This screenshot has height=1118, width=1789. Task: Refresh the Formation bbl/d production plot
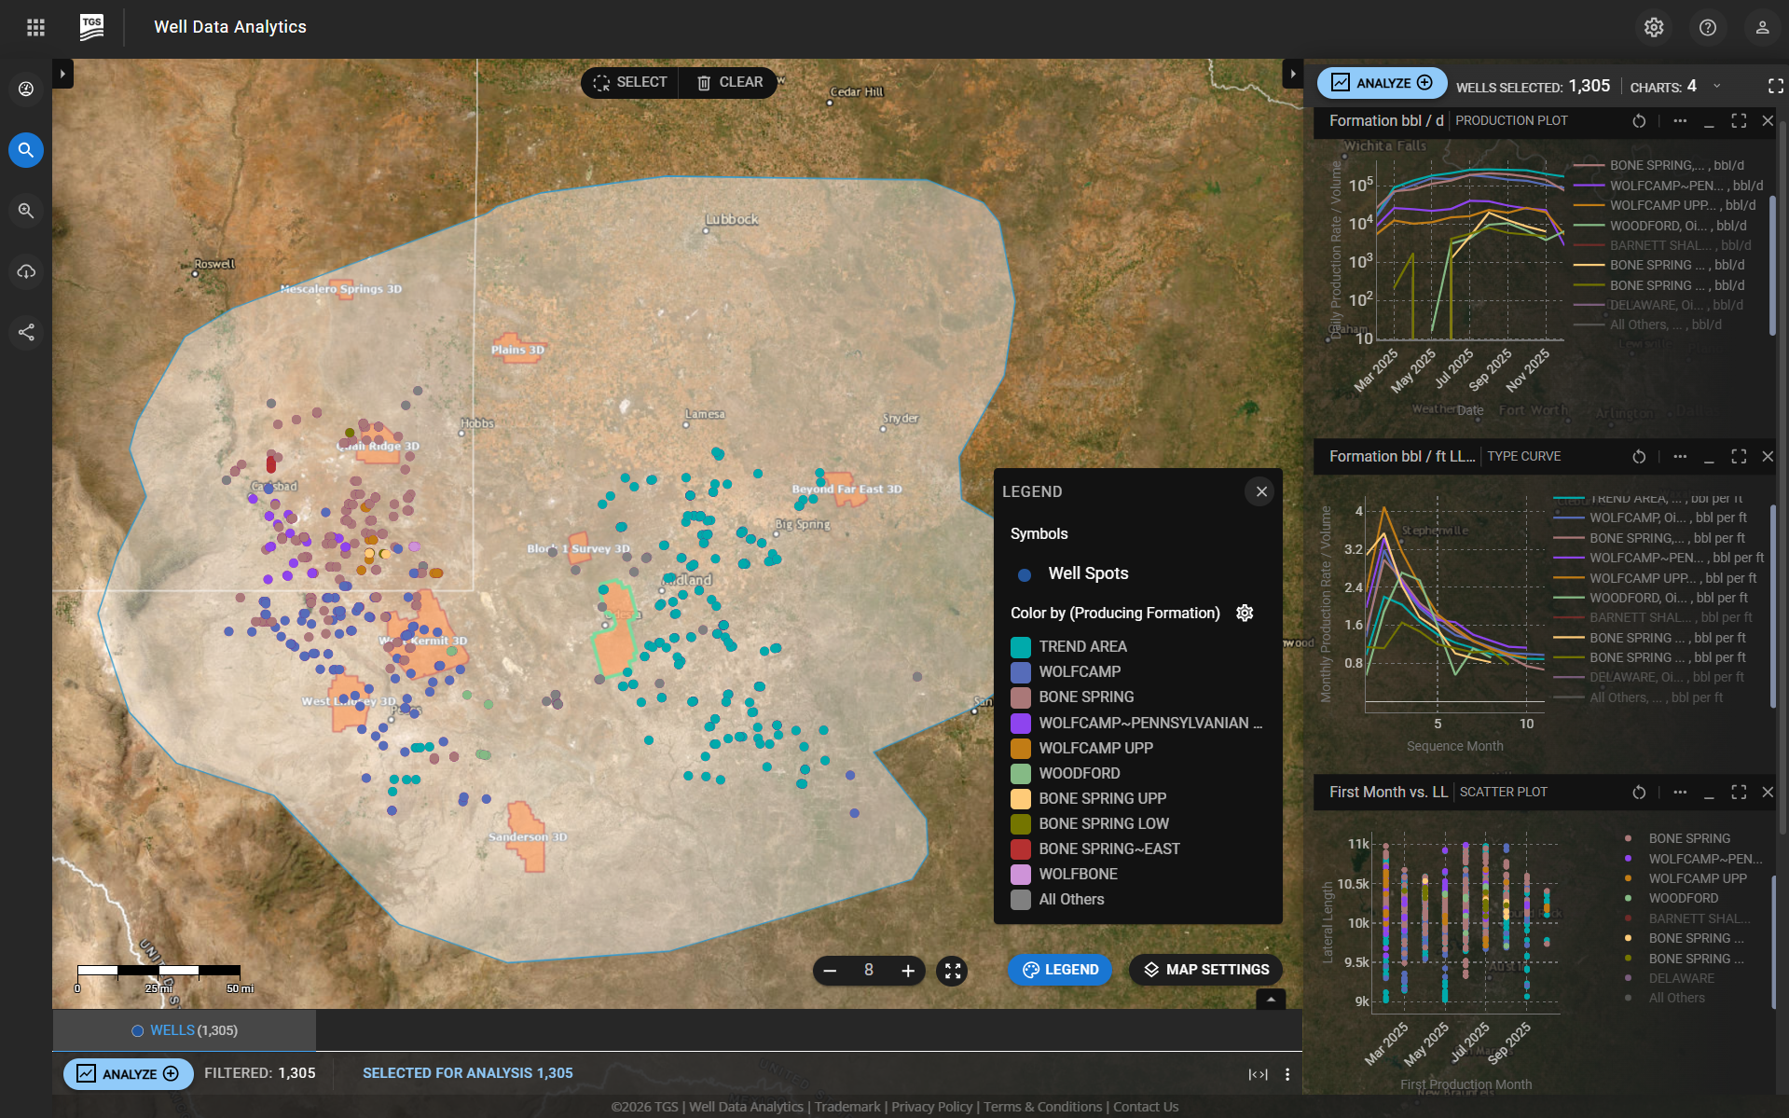coord(1638,121)
